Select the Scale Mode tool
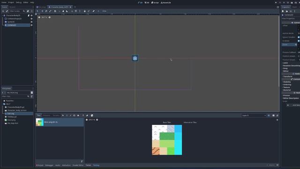This screenshot has width=300, height=169. pyautogui.click(x=50, y=11)
